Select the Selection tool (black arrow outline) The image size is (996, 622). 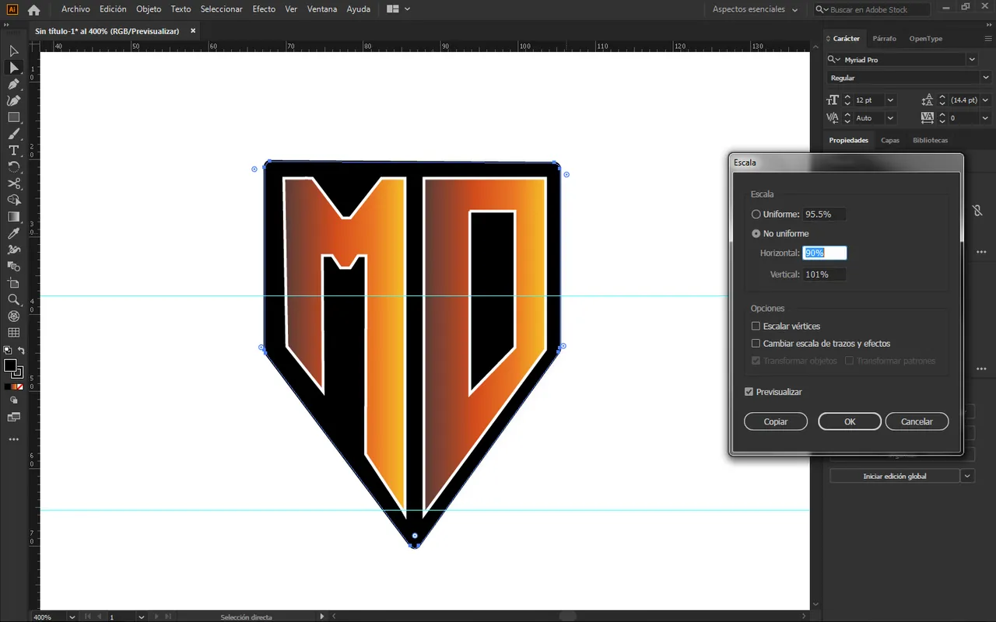click(14, 51)
